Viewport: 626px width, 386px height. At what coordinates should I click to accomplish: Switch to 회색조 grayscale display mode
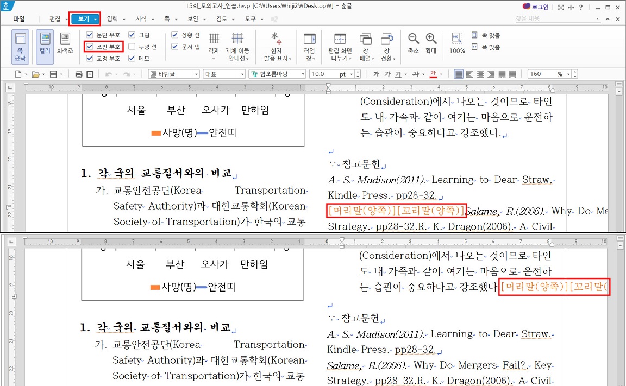65,43
